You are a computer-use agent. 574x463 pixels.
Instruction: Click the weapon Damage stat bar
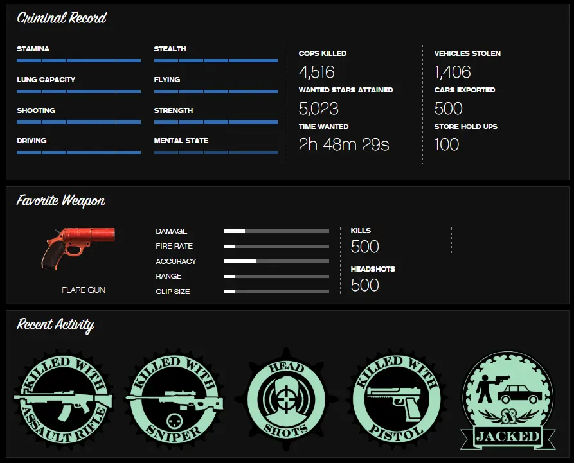pos(277,231)
